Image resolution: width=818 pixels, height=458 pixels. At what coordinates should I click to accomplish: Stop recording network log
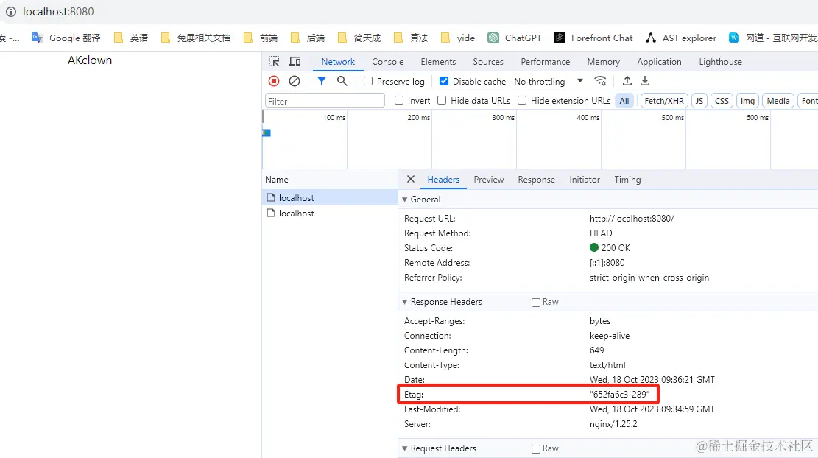coord(274,81)
